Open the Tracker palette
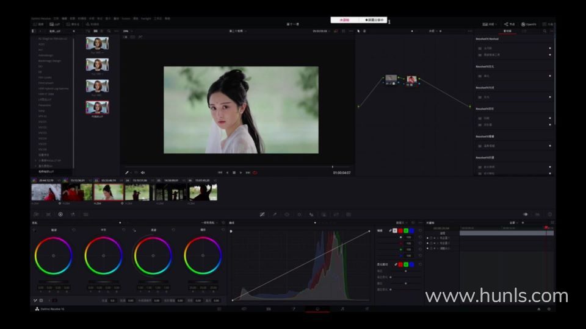The image size is (586, 329). click(299, 214)
